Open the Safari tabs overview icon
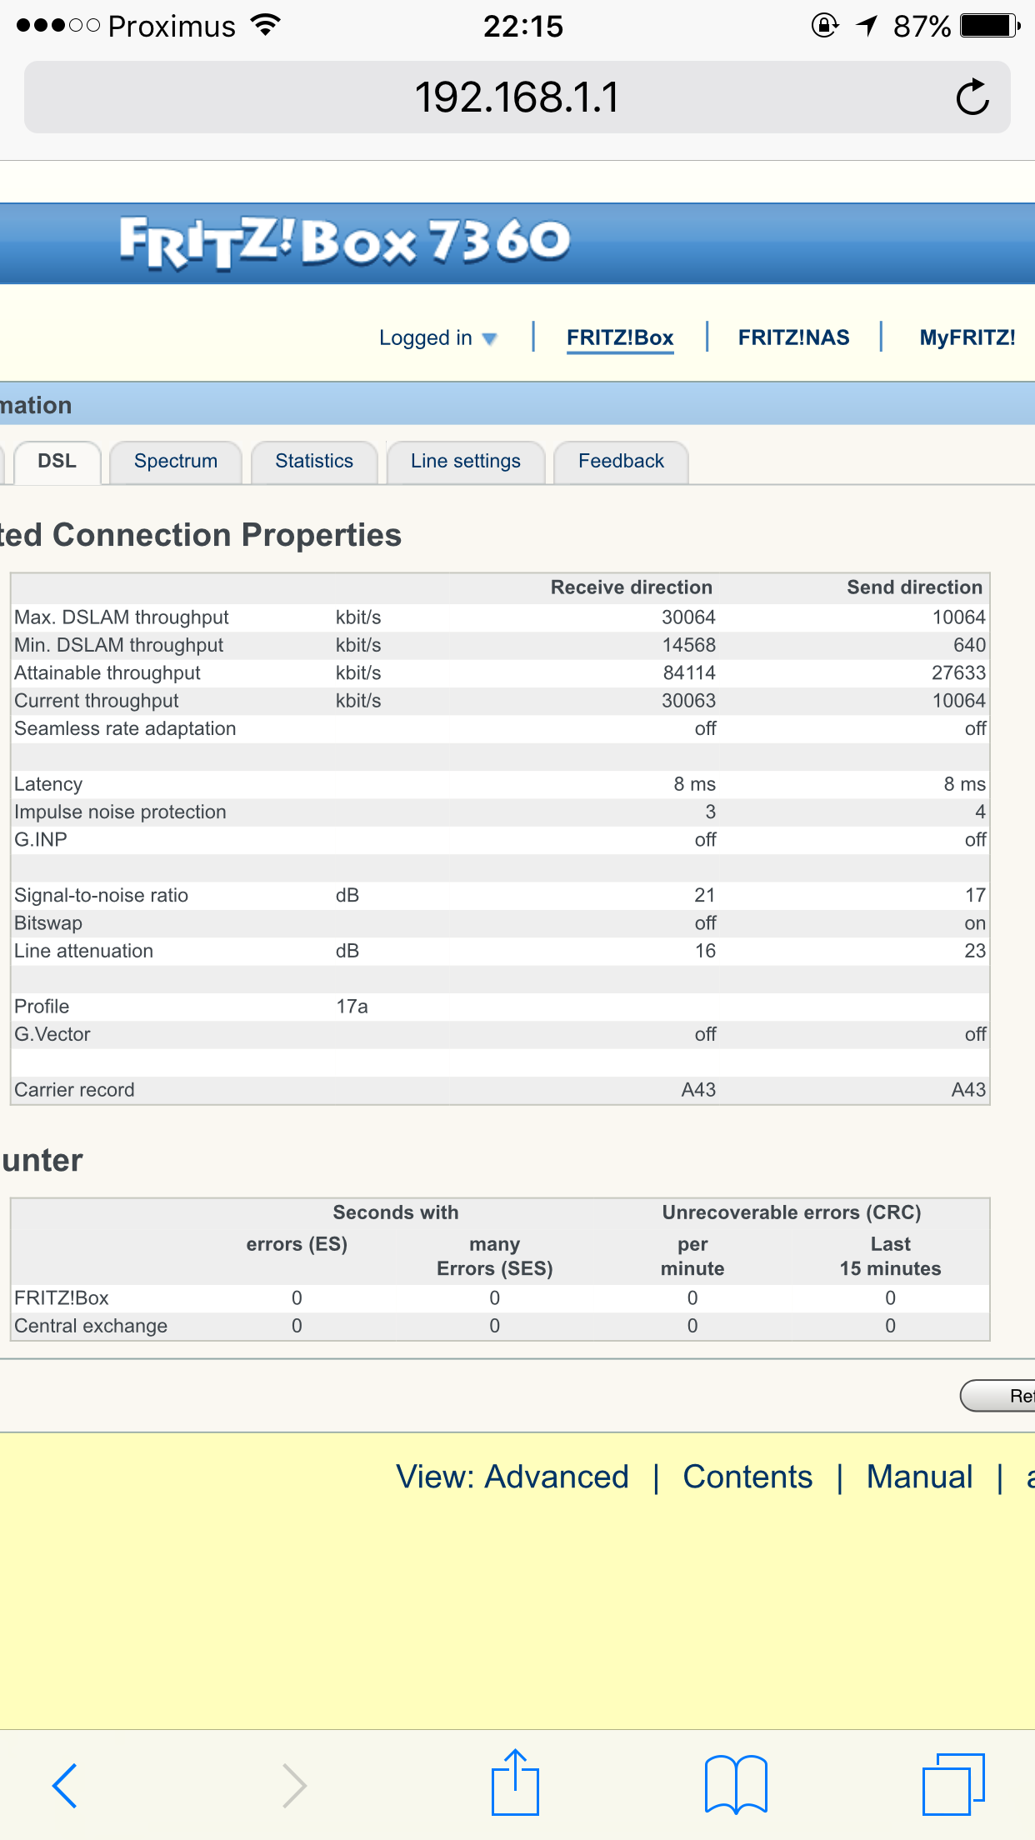 click(x=953, y=1783)
